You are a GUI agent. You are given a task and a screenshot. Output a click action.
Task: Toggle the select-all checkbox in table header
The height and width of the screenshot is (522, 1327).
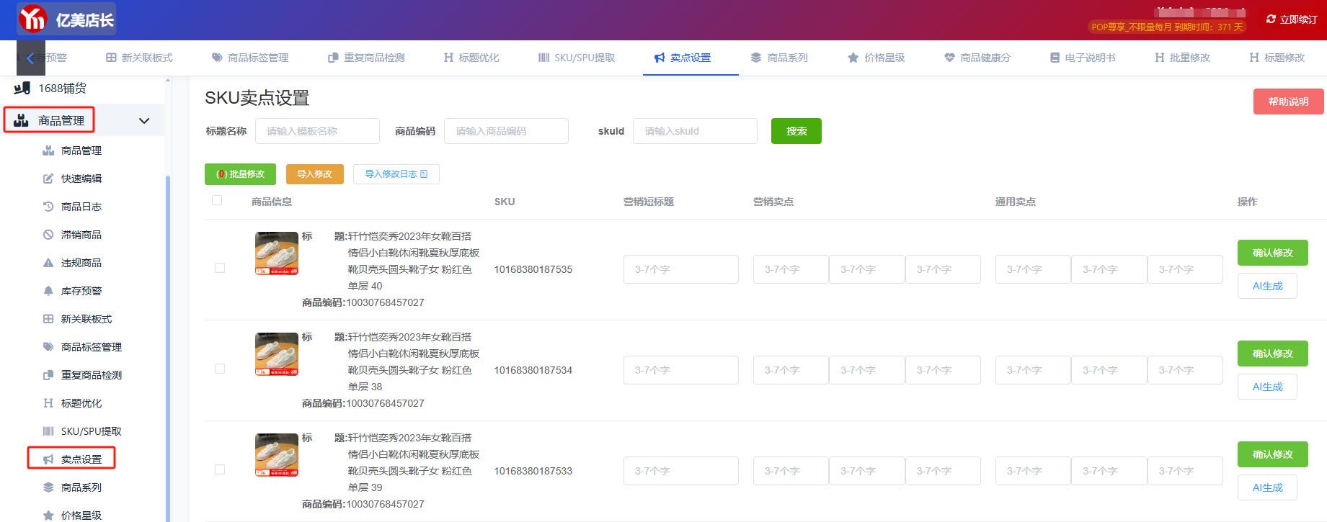217,200
